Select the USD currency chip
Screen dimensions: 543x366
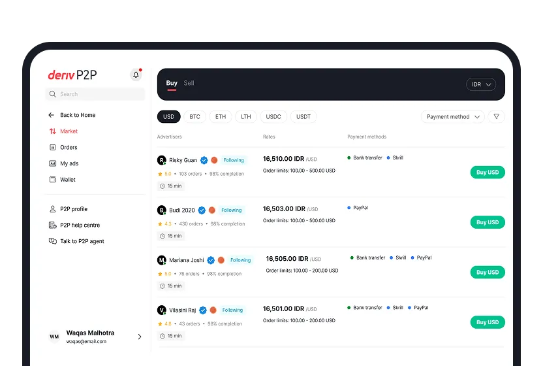coord(168,116)
